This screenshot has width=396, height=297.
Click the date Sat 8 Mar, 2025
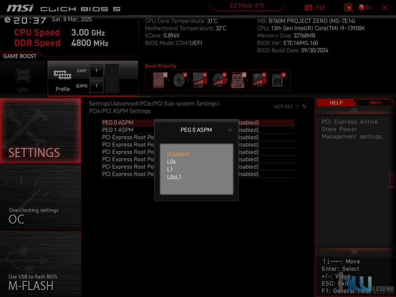72,20
